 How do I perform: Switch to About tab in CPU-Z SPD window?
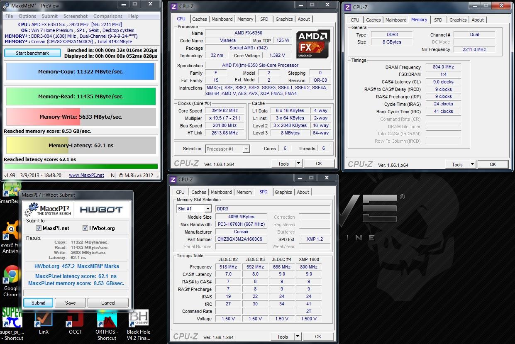tap(303, 192)
